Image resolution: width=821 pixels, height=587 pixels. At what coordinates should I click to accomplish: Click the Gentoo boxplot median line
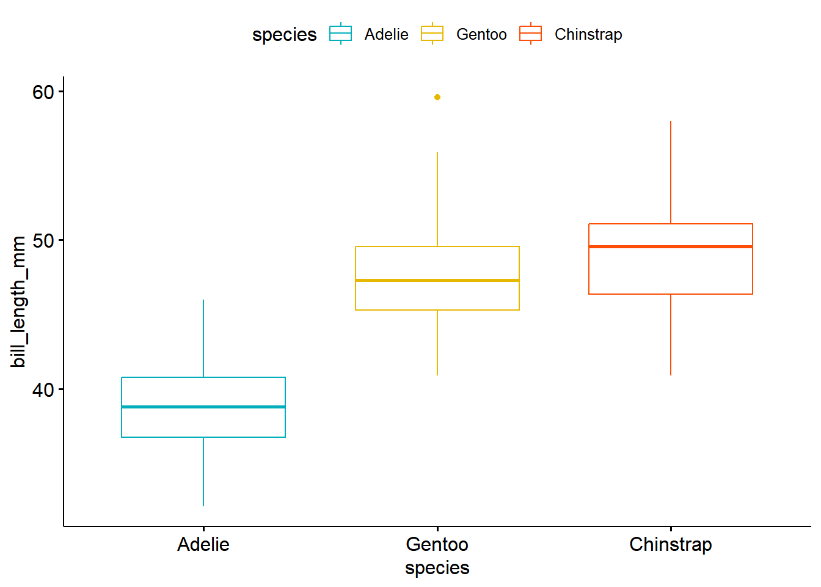[437, 280]
